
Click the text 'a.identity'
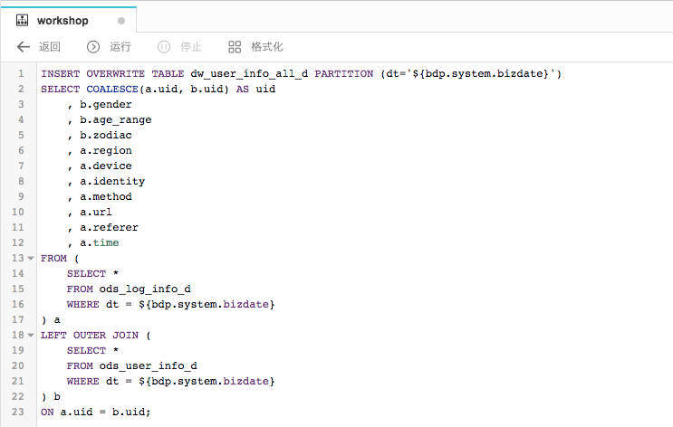coord(112,181)
